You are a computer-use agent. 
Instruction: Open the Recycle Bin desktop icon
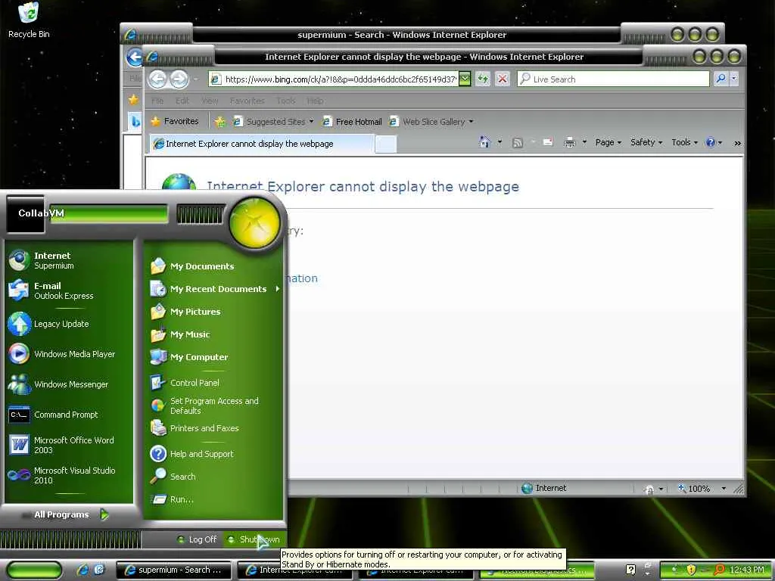[x=29, y=20]
